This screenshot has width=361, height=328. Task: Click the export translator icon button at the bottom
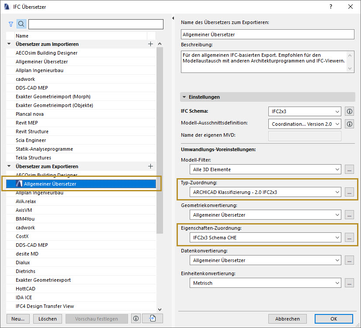(x=153, y=318)
